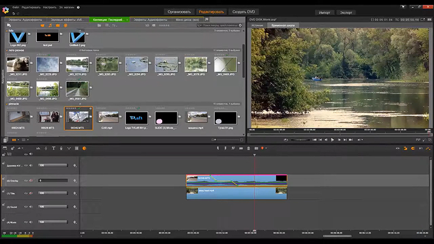
Task: Click the redo arrow icon
Action: tap(18, 14)
